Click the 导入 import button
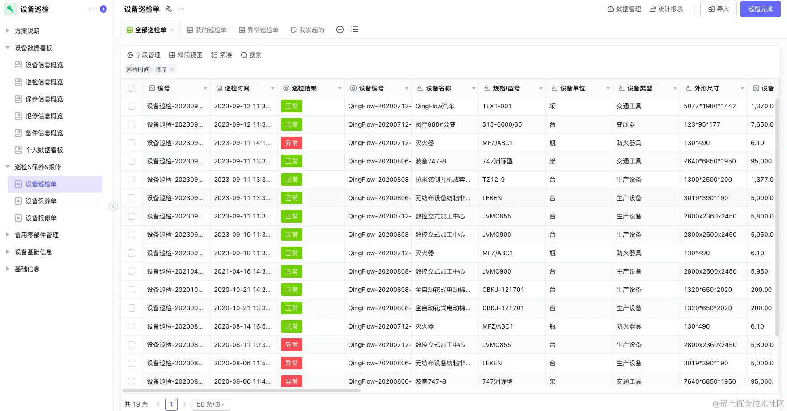 pyautogui.click(x=719, y=9)
